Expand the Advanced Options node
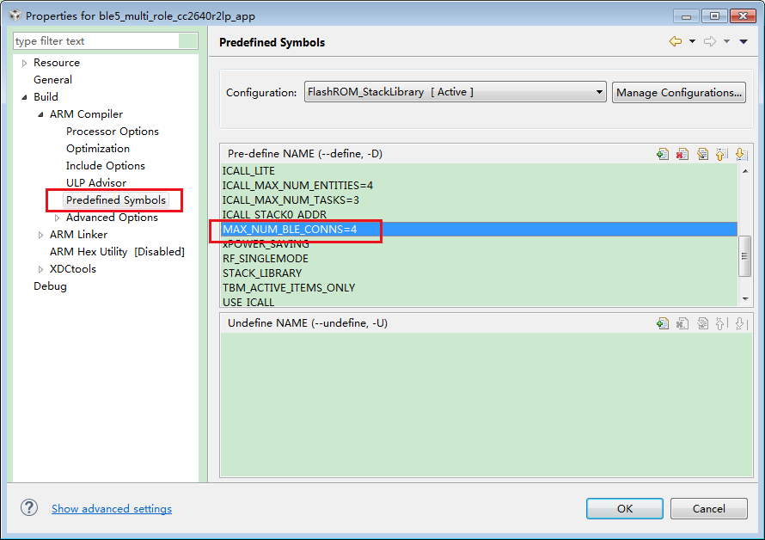Viewport: 765px width, 540px height. [x=57, y=218]
